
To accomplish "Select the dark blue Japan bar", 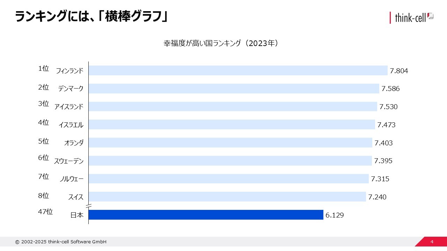I will coord(206,215).
